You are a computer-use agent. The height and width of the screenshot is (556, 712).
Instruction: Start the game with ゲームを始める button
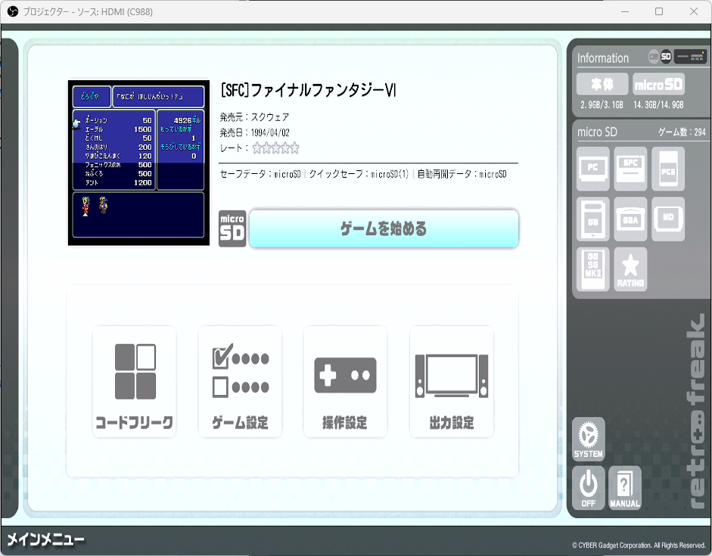(384, 228)
